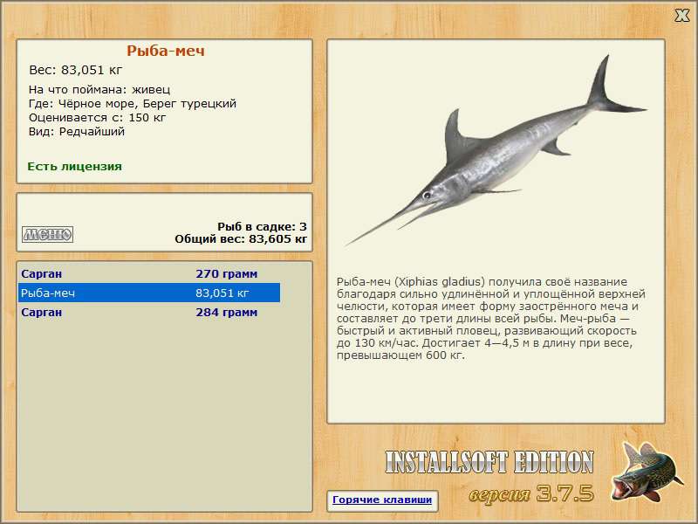Open the Меню button
Viewport: 698px width, 524px height.
[x=48, y=234]
